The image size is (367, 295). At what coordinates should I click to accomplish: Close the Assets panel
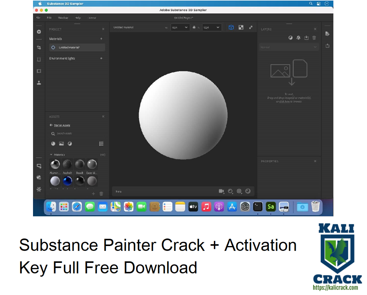point(103,117)
